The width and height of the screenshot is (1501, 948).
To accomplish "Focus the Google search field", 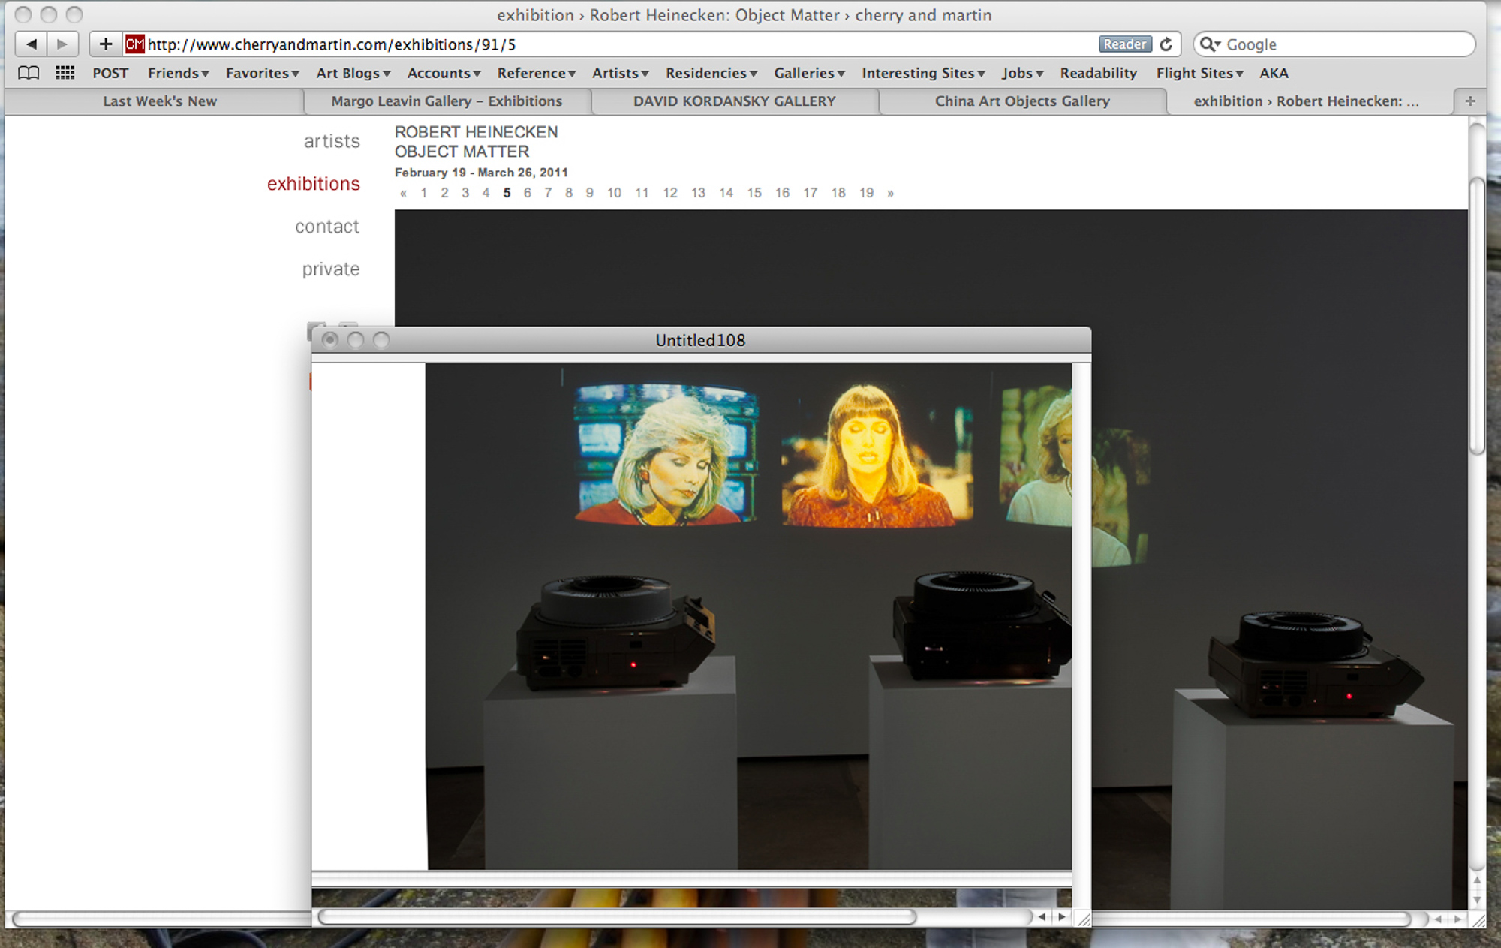I will click(1334, 44).
